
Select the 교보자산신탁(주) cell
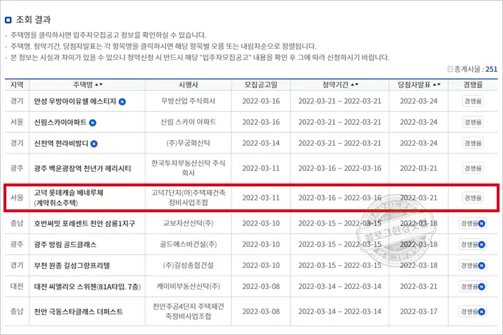(189, 223)
